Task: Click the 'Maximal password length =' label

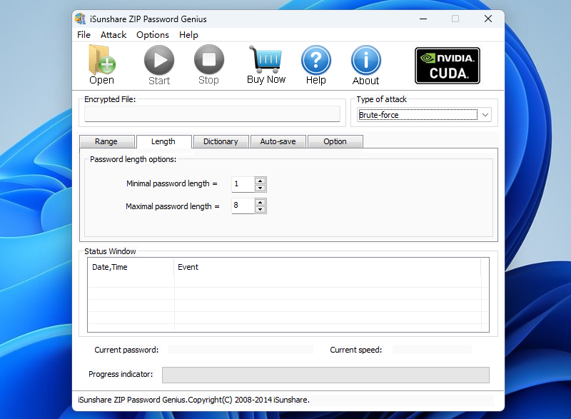Action: pos(173,206)
